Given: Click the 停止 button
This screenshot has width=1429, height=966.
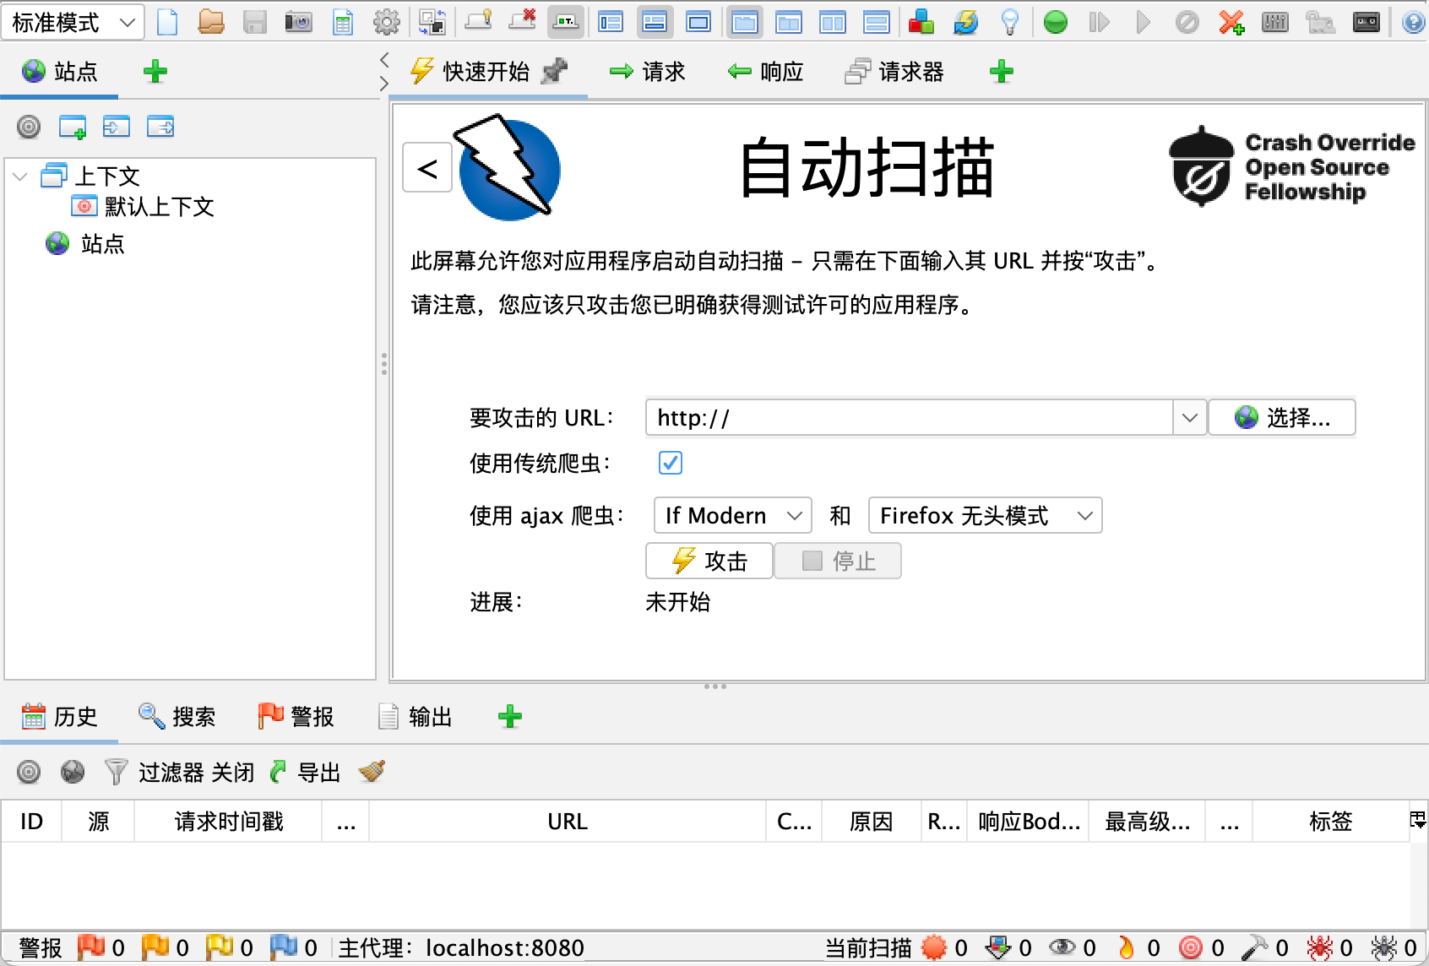Looking at the screenshot, I should point(838,561).
